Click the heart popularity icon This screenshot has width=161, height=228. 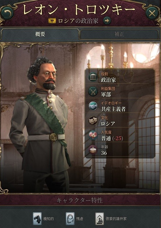pyautogui.click(x=93, y=135)
